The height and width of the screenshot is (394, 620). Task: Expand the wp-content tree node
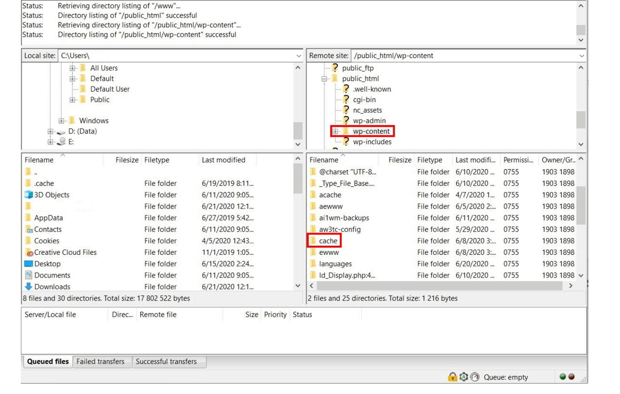coord(335,131)
